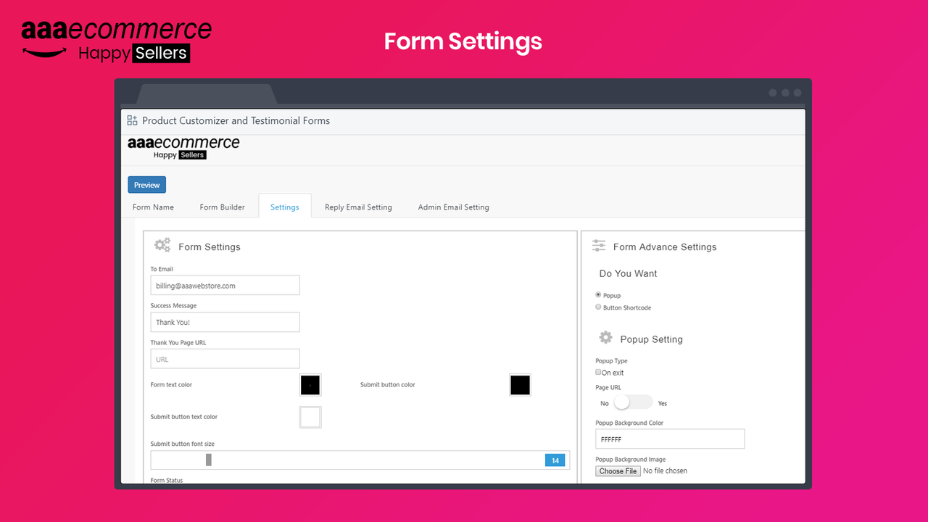Open the Submit button color picker
Viewport: 928px width, 522px height.
click(x=520, y=385)
